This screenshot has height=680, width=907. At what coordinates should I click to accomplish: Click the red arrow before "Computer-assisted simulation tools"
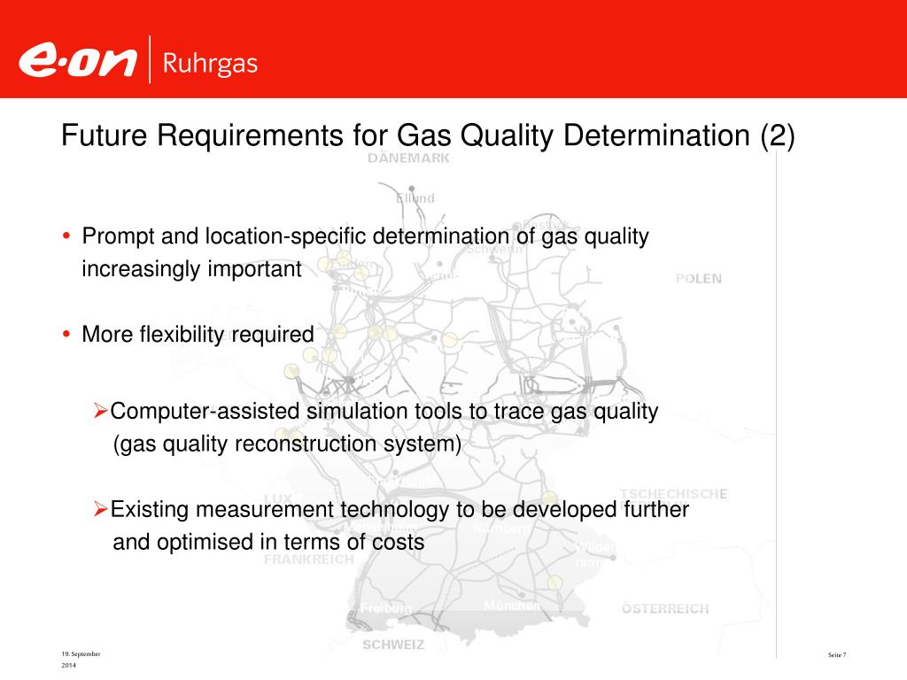point(101,411)
